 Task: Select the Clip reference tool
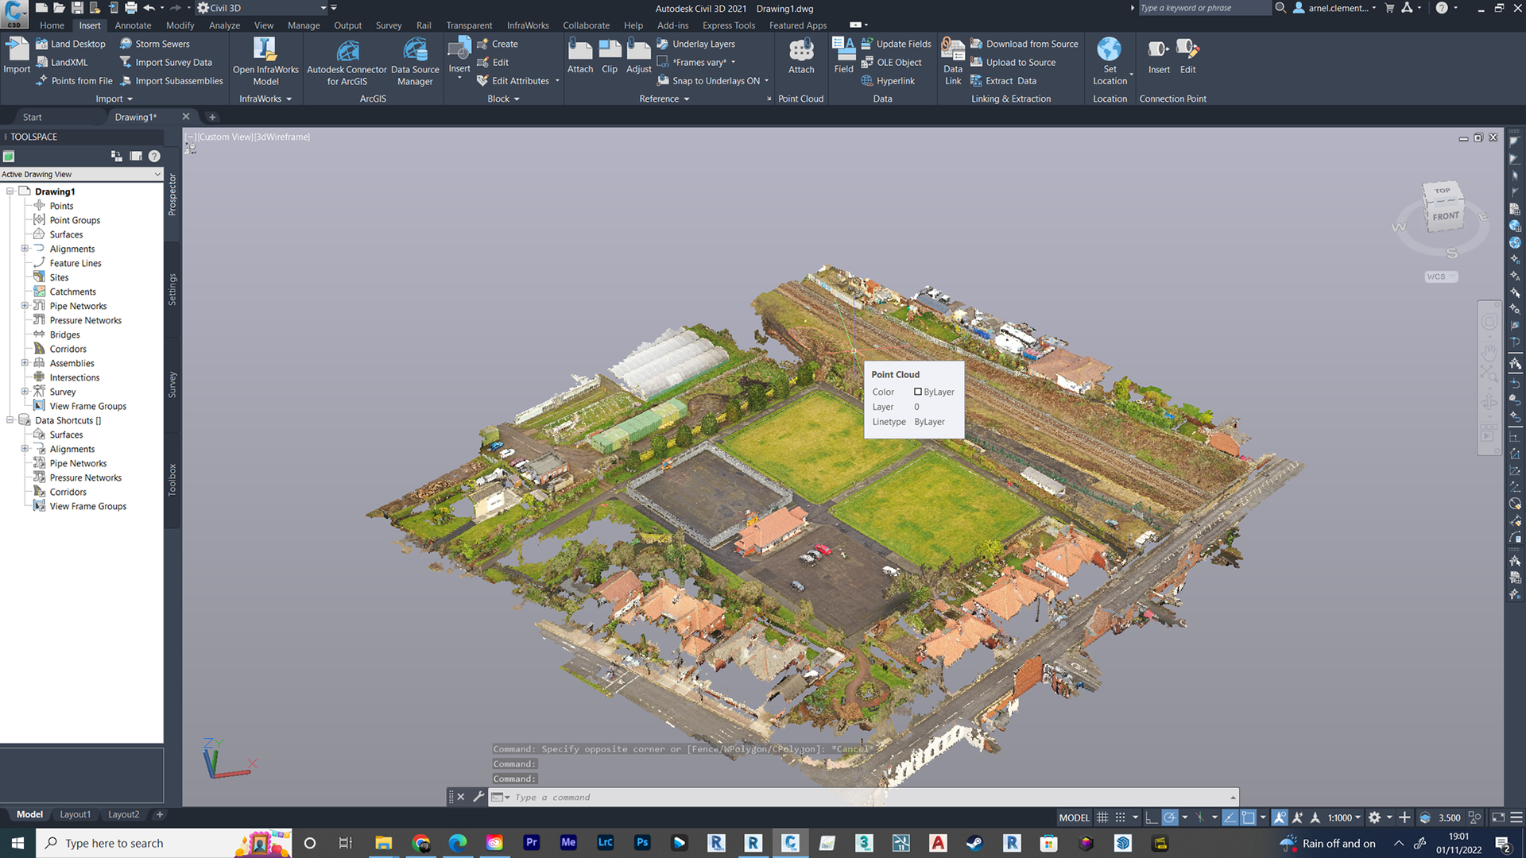(x=610, y=56)
